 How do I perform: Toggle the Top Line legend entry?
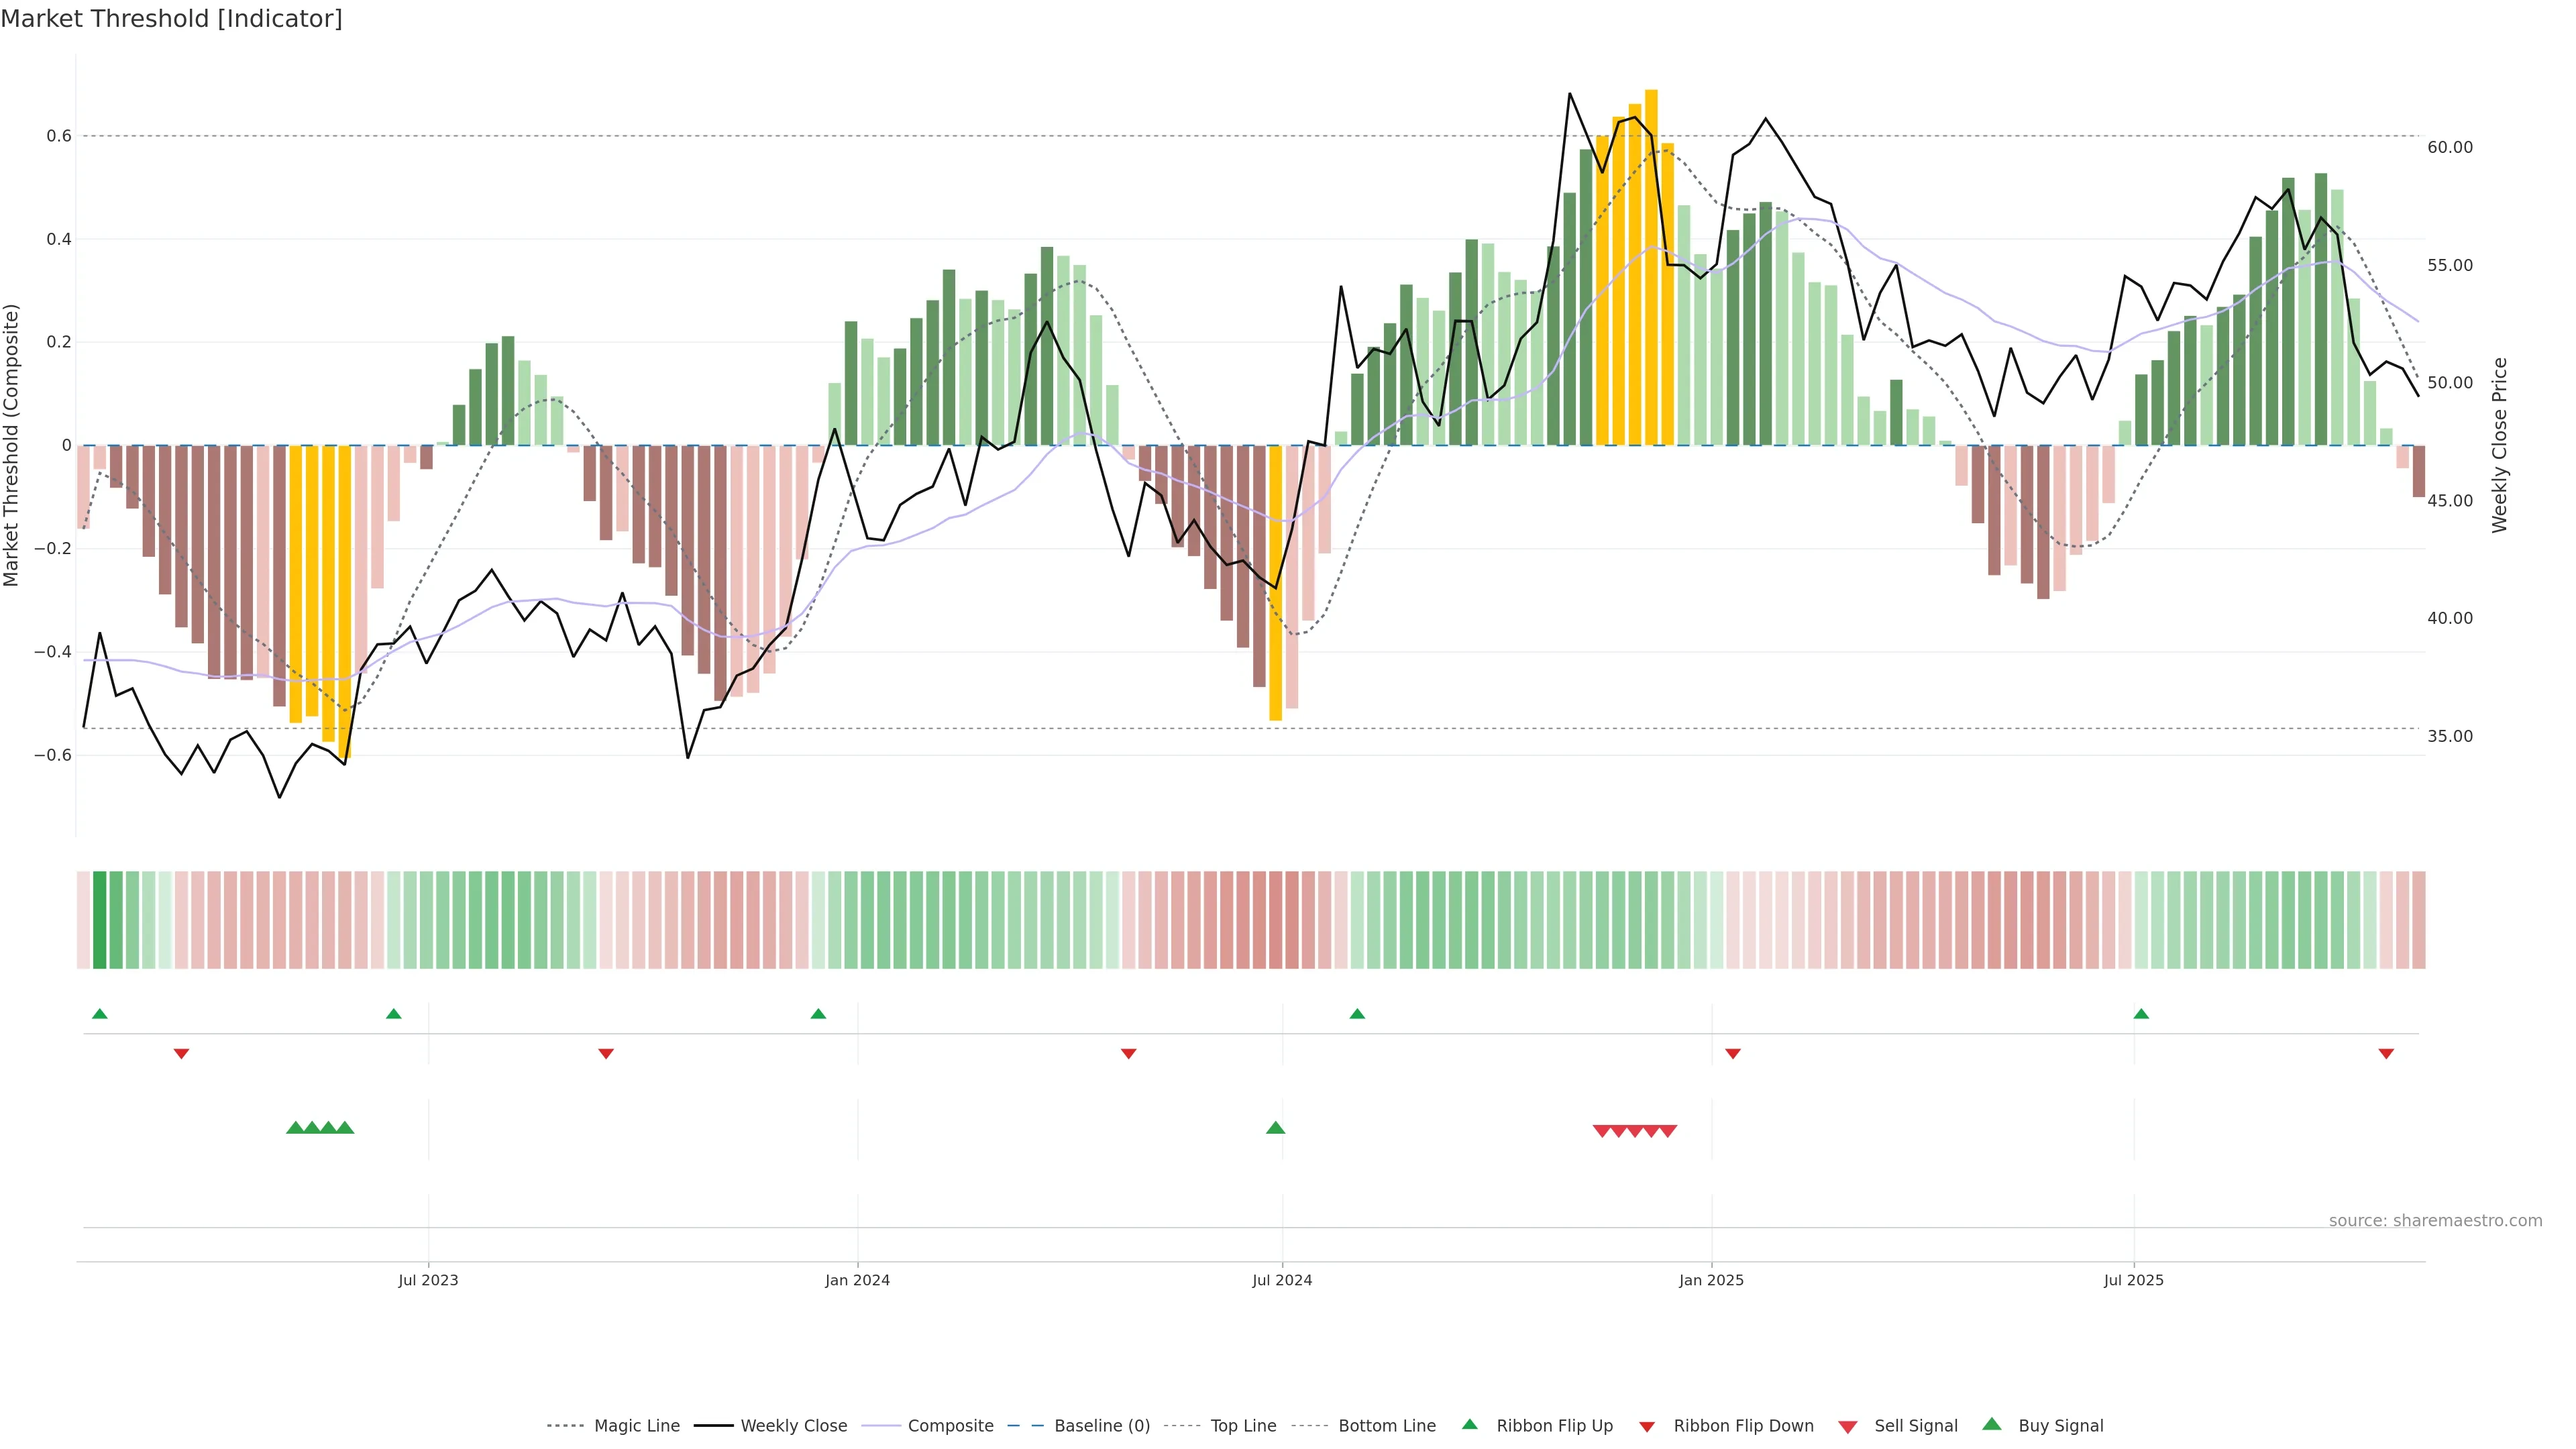(1243, 1426)
